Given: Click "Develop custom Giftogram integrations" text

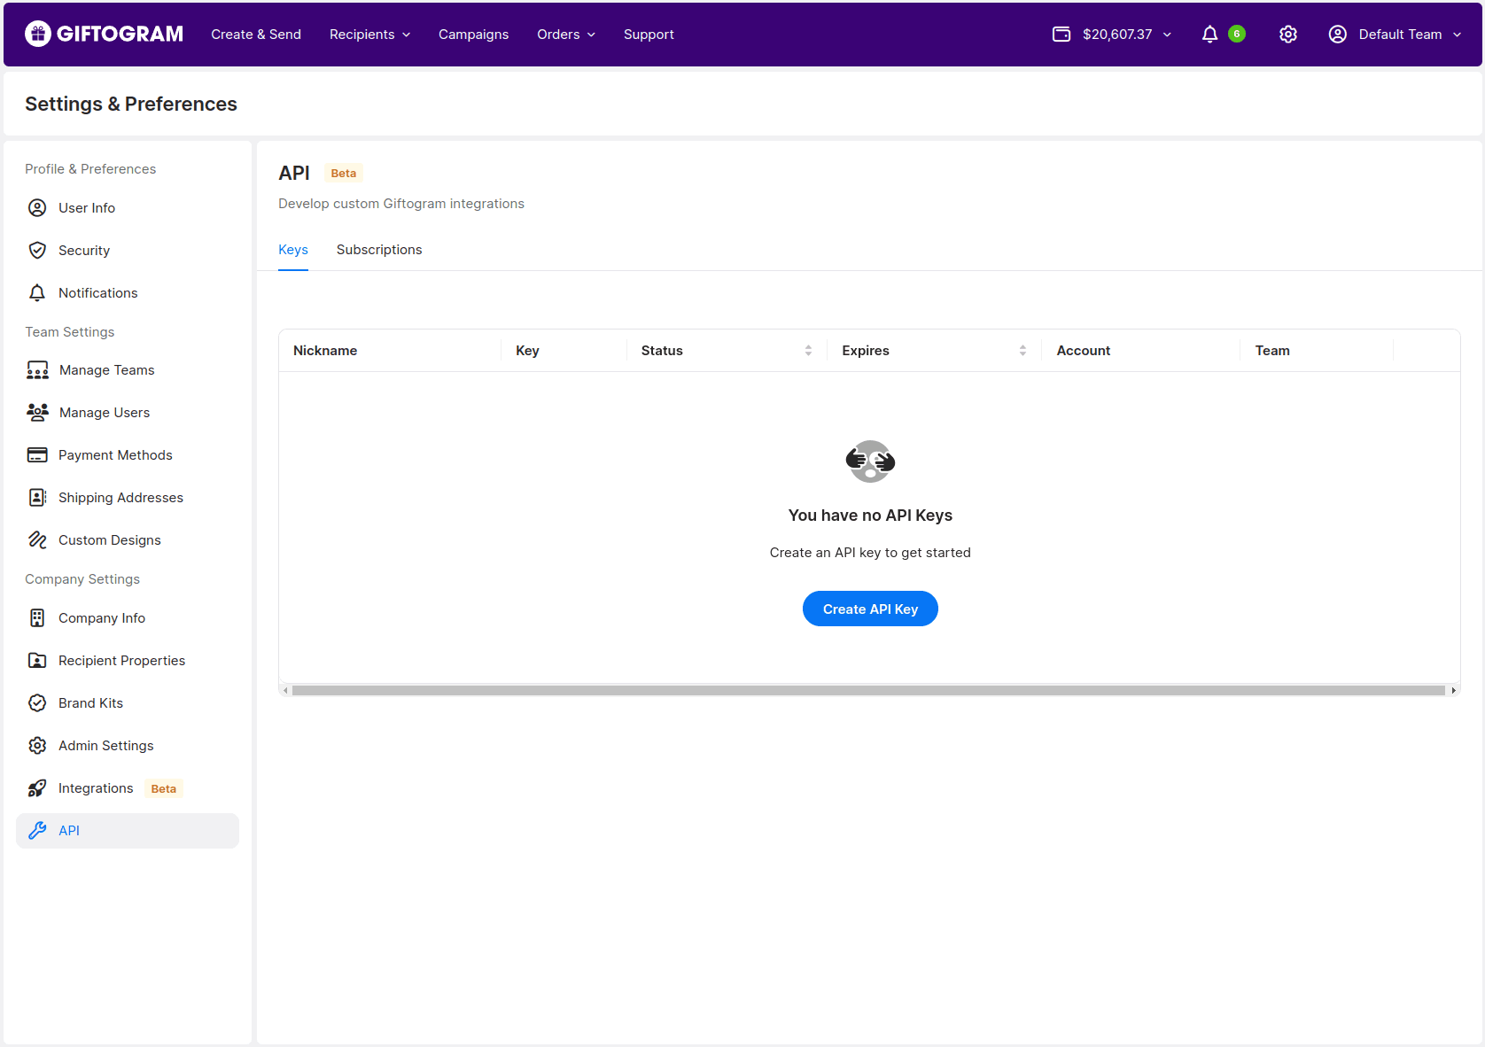Looking at the screenshot, I should click(401, 204).
